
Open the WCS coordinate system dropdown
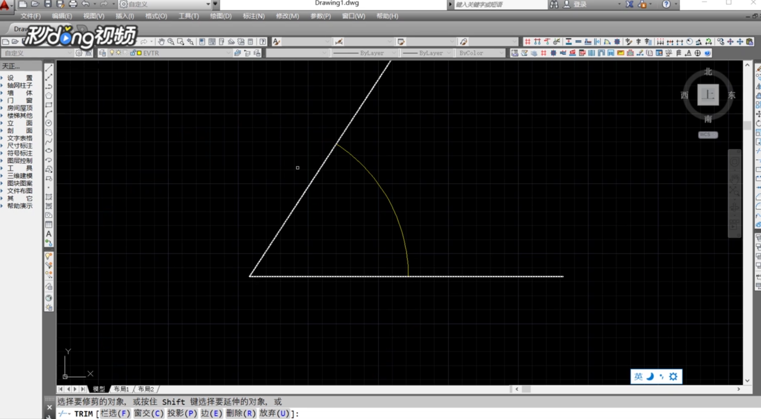tap(708, 135)
